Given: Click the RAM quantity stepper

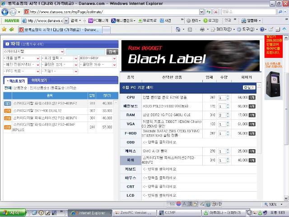Looking at the screenshot, I should (228, 115).
